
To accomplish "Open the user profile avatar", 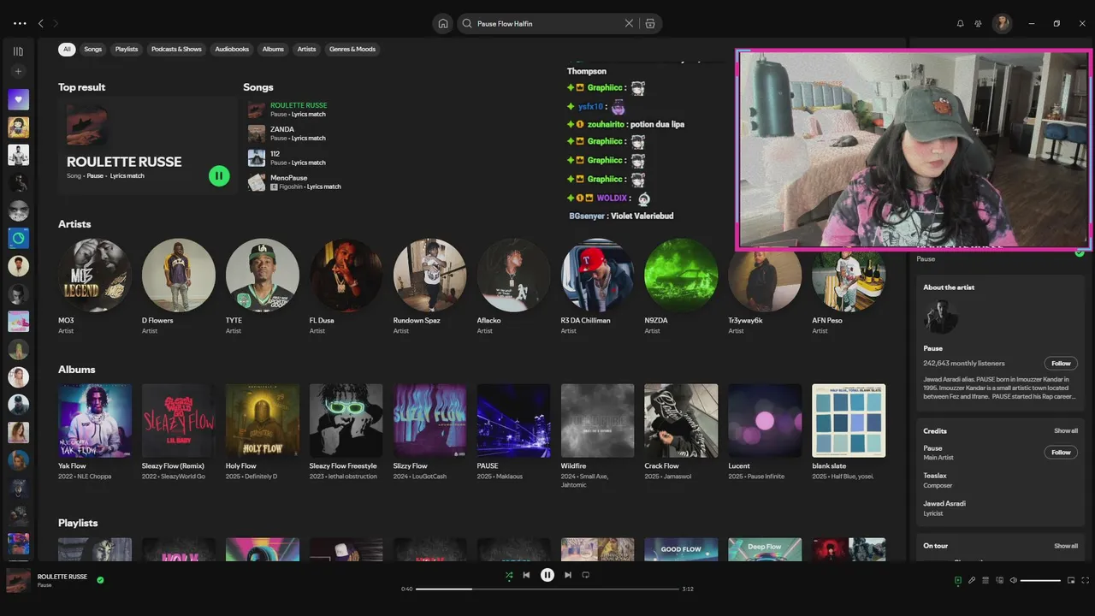I will click(1002, 24).
